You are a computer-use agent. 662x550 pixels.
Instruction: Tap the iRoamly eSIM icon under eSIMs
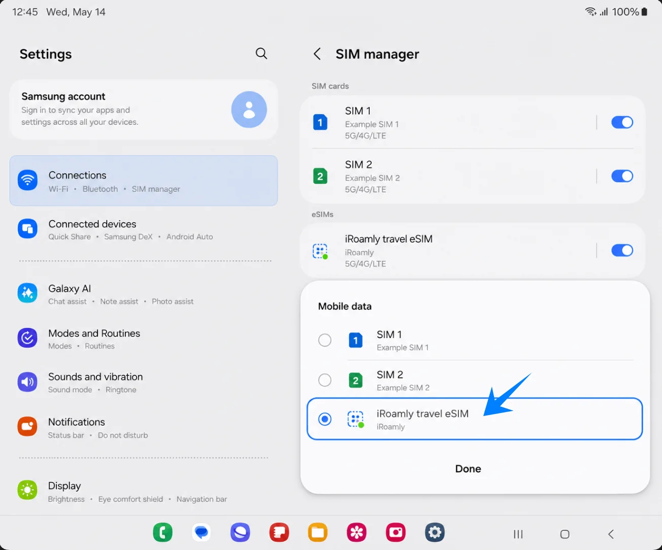[320, 251]
